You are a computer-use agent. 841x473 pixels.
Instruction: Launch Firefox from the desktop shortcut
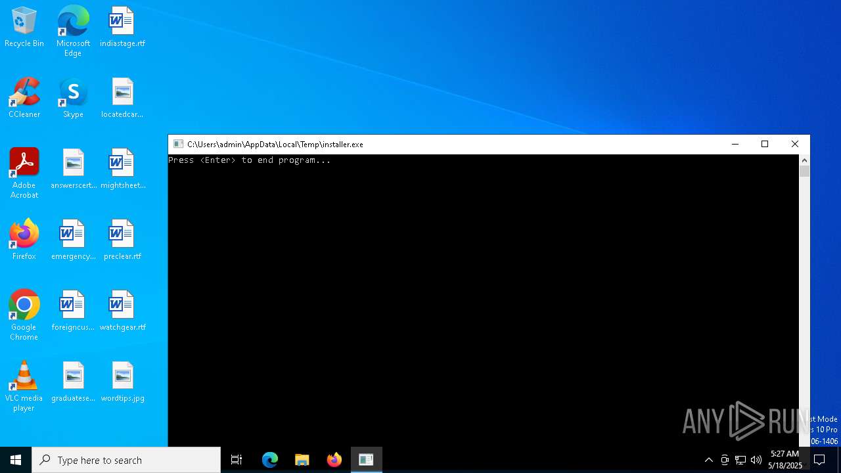[24, 240]
